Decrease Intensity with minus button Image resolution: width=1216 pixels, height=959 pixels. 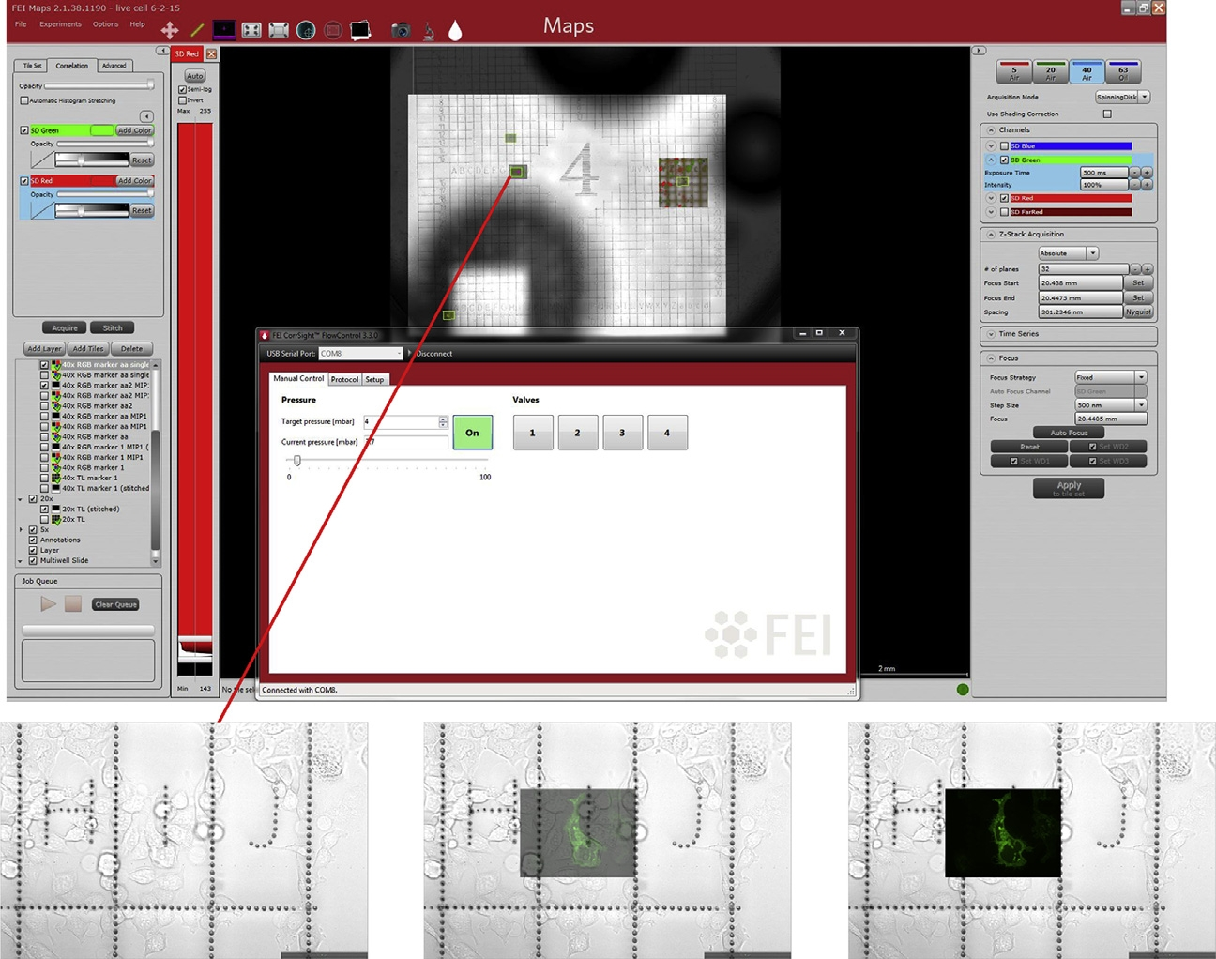click(x=1134, y=185)
